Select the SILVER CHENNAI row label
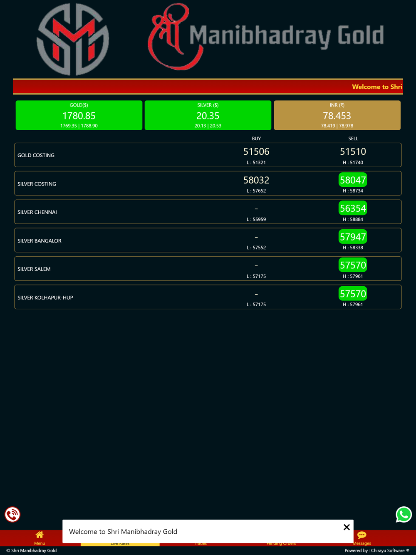 [37, 212]
